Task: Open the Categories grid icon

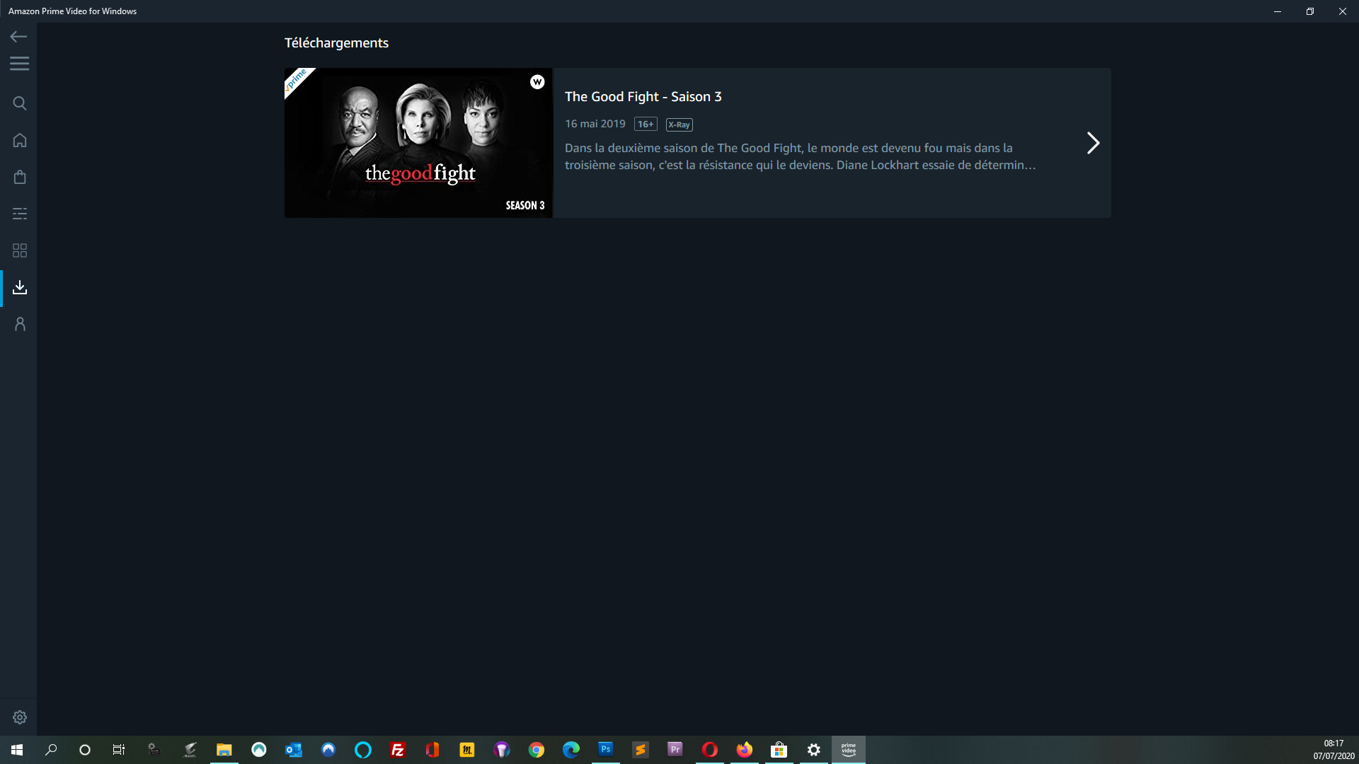Action: point(20,250)
